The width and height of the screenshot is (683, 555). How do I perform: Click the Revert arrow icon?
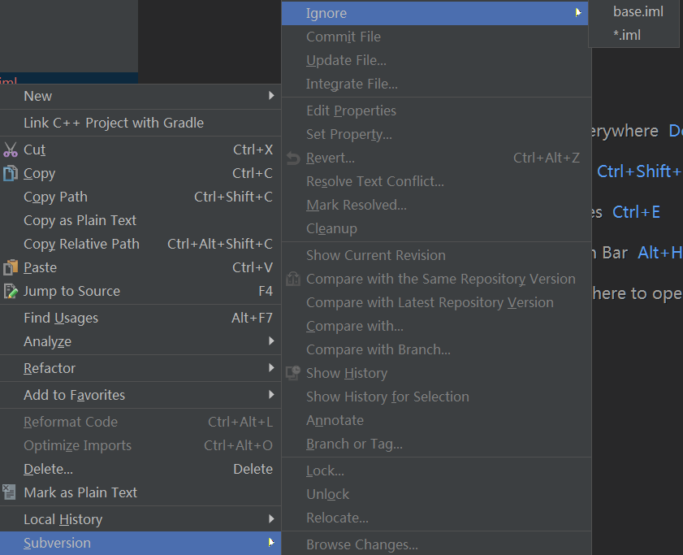pyautogui.click(x=293, y=158)
